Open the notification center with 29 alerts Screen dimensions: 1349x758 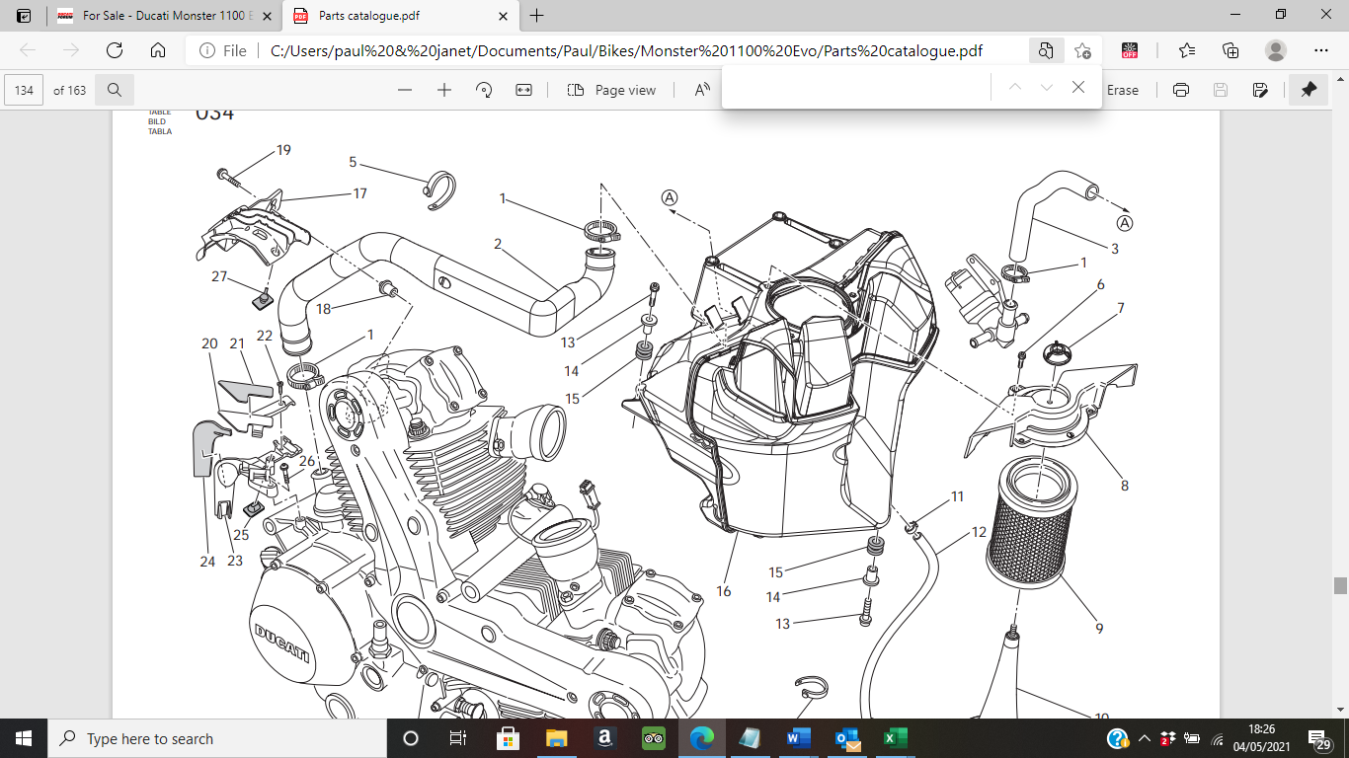(x=1322, y=738)
